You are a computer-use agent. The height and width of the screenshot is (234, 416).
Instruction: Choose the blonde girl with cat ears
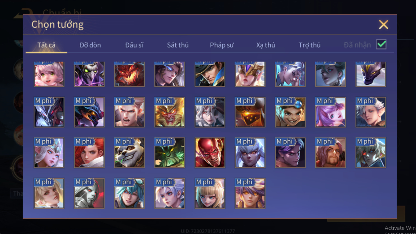(210, 193)
